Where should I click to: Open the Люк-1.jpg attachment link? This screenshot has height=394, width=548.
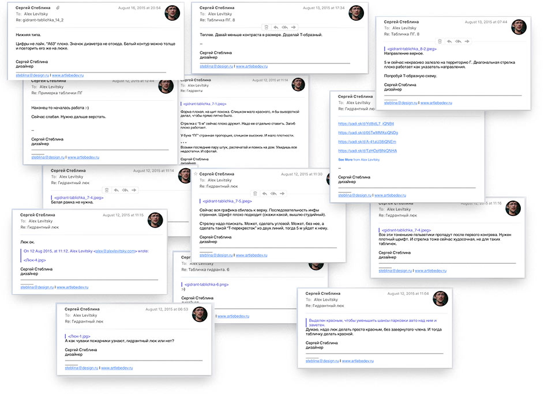pos(79,336)
